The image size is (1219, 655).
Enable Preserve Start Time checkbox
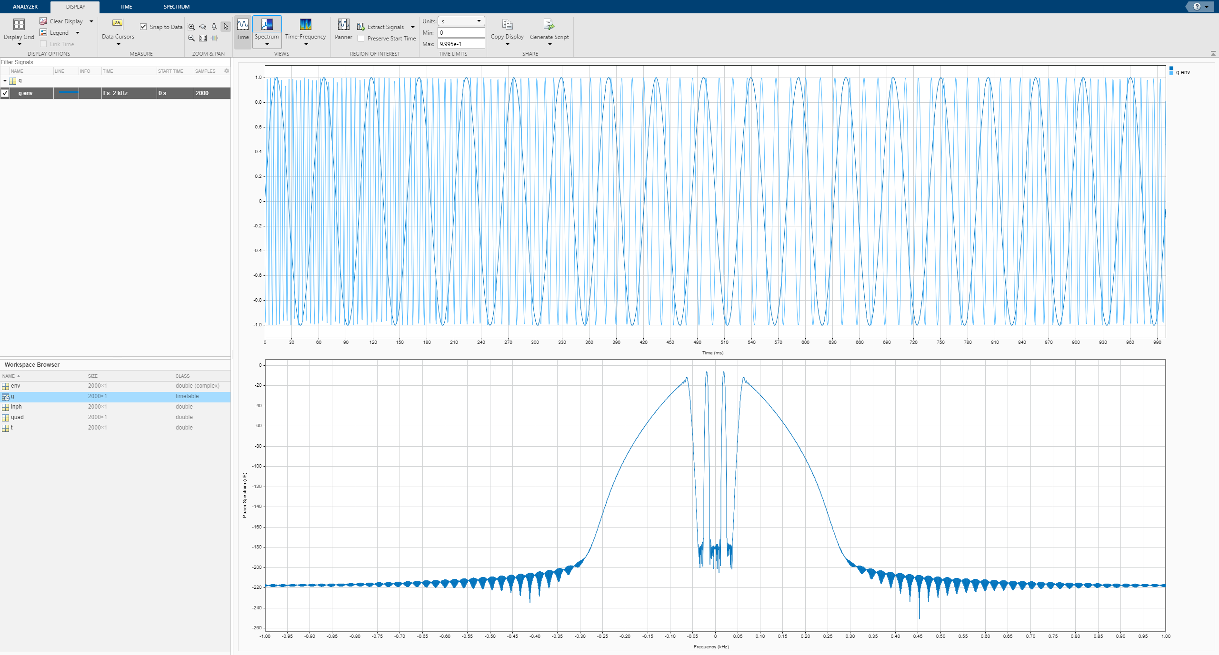pos(361,39)
